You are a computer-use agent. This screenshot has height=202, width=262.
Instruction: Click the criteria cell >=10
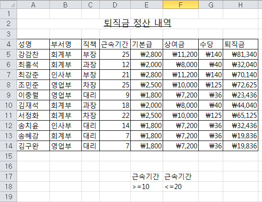tap(146, 187)
